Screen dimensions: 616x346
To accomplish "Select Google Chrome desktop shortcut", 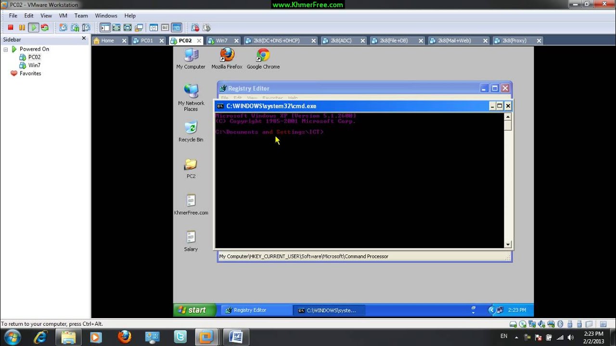I will coord(263,59).
